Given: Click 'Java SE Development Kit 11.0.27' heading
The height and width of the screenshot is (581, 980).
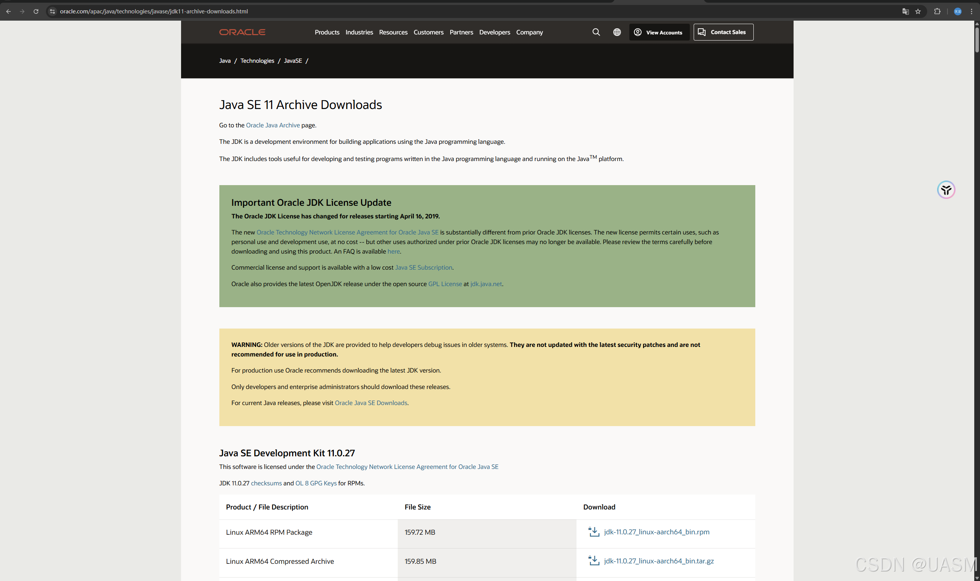Looking at the screenshot, I should 287,453.
